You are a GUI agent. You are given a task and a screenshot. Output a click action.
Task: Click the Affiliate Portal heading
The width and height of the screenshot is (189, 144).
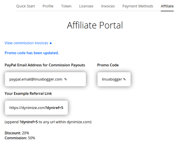pyautogui.click(x=95, y=25)
